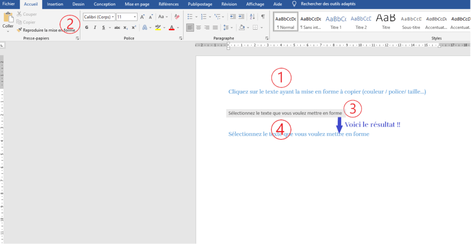
Task: Switch to the Mise en page tab
Action: pos(137,4)
